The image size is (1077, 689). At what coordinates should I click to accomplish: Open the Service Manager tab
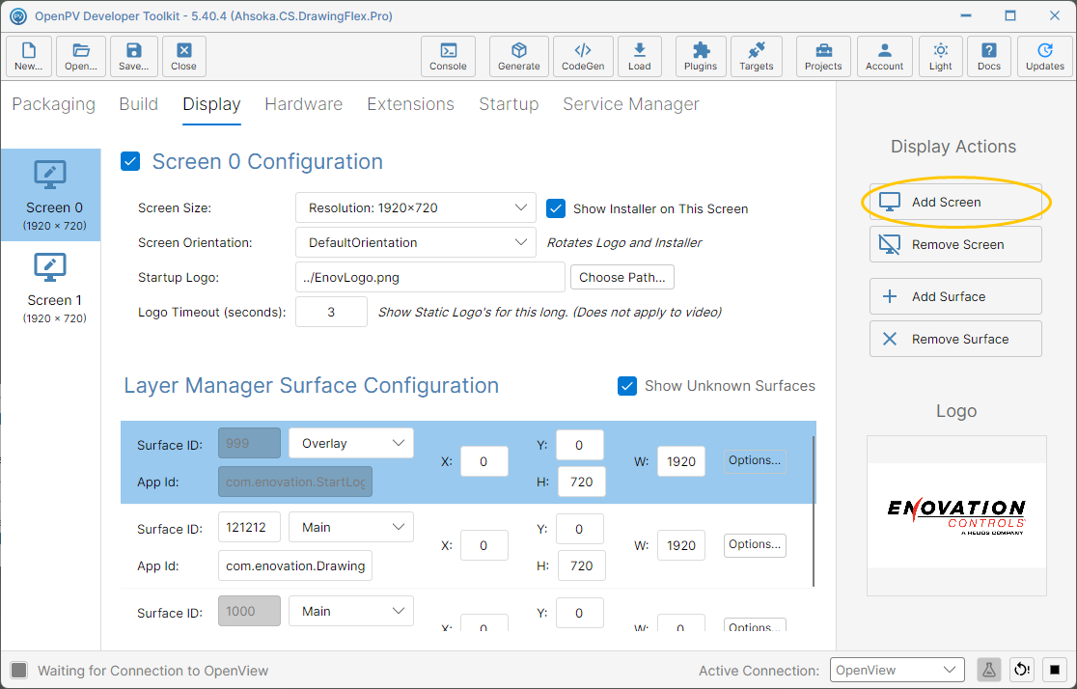point(630,104)
